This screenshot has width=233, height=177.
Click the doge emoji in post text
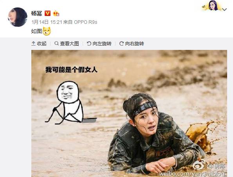pos(47,31)
